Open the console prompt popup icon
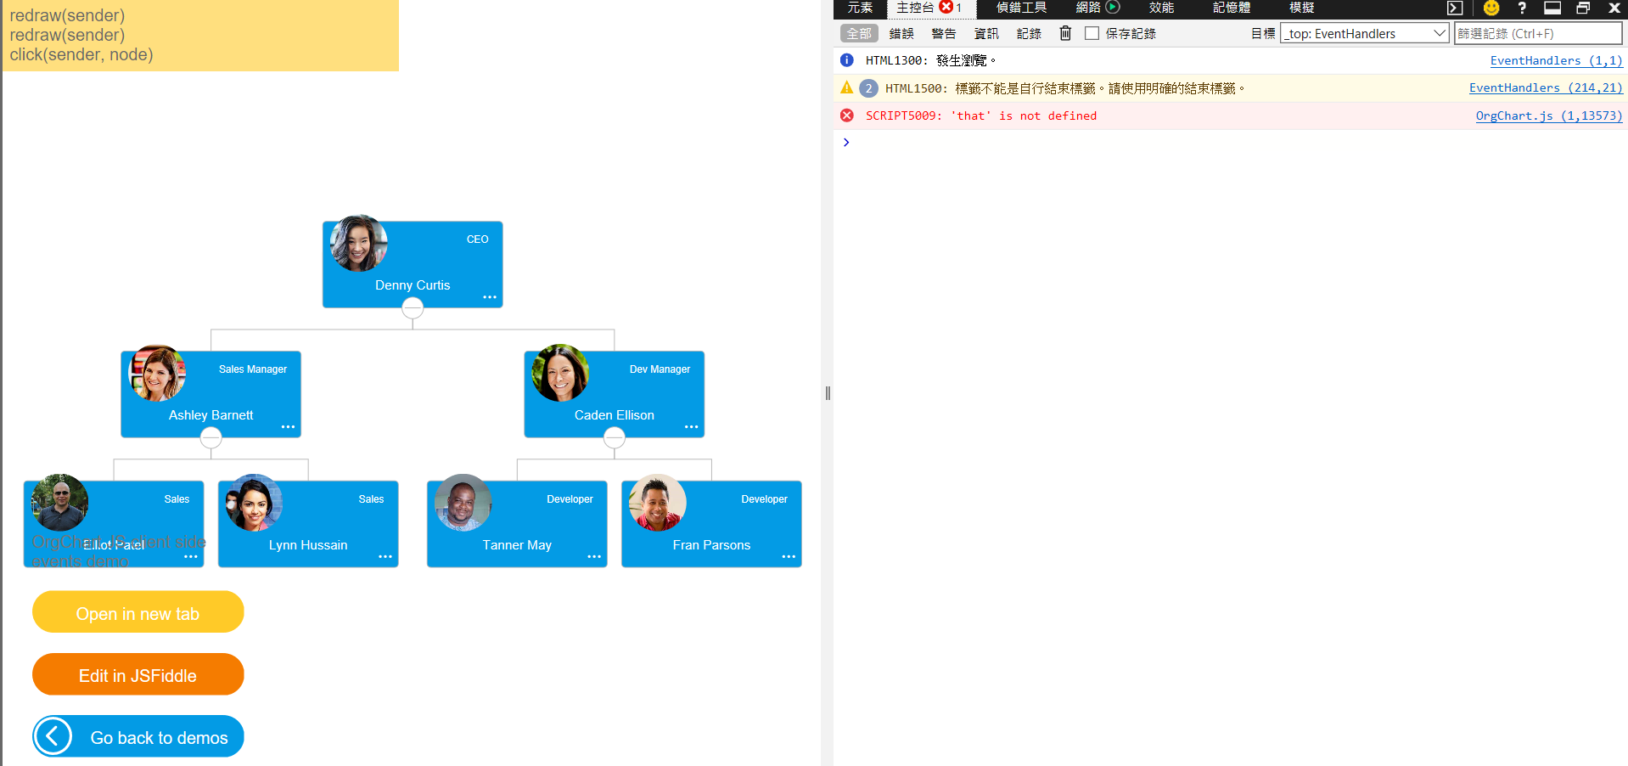Viewport: 1628px width, 766px height. coord(1454,8)
